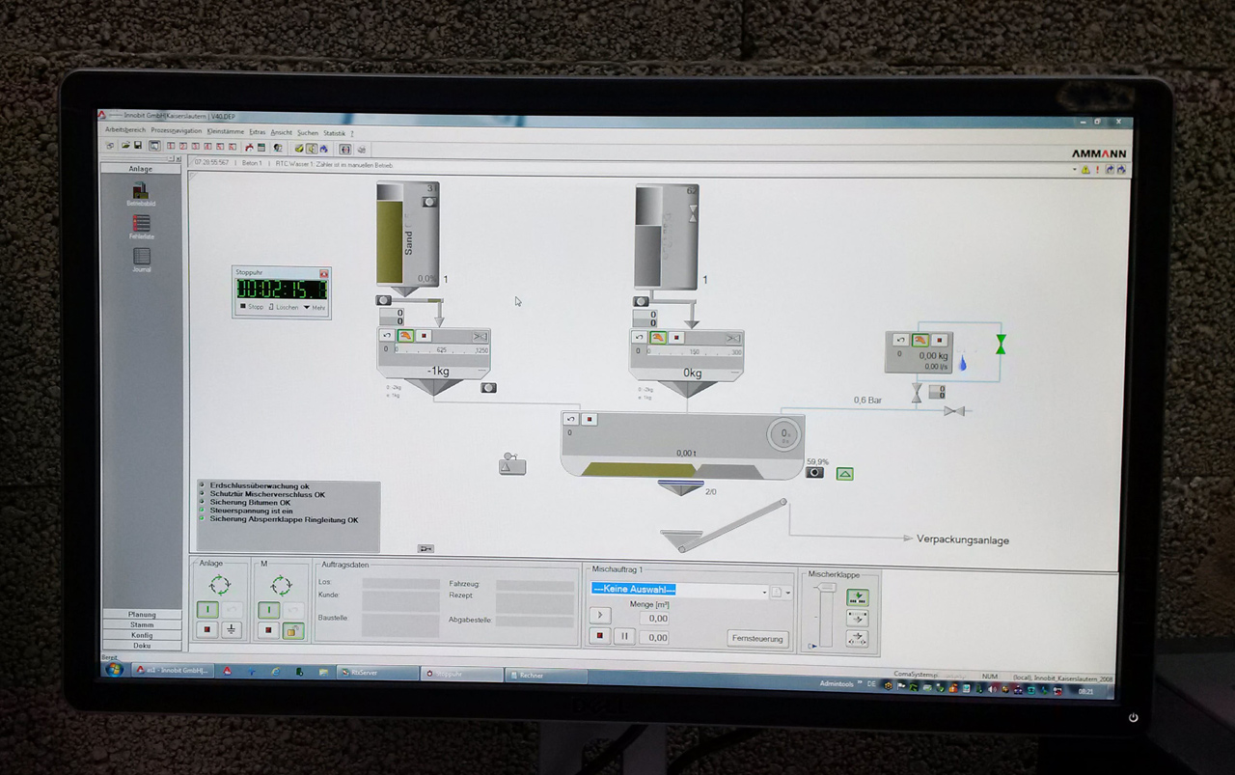Switch to the Konfig sidebar section
The height and width of the screenshot is (775, 1235).
(142, 635)
